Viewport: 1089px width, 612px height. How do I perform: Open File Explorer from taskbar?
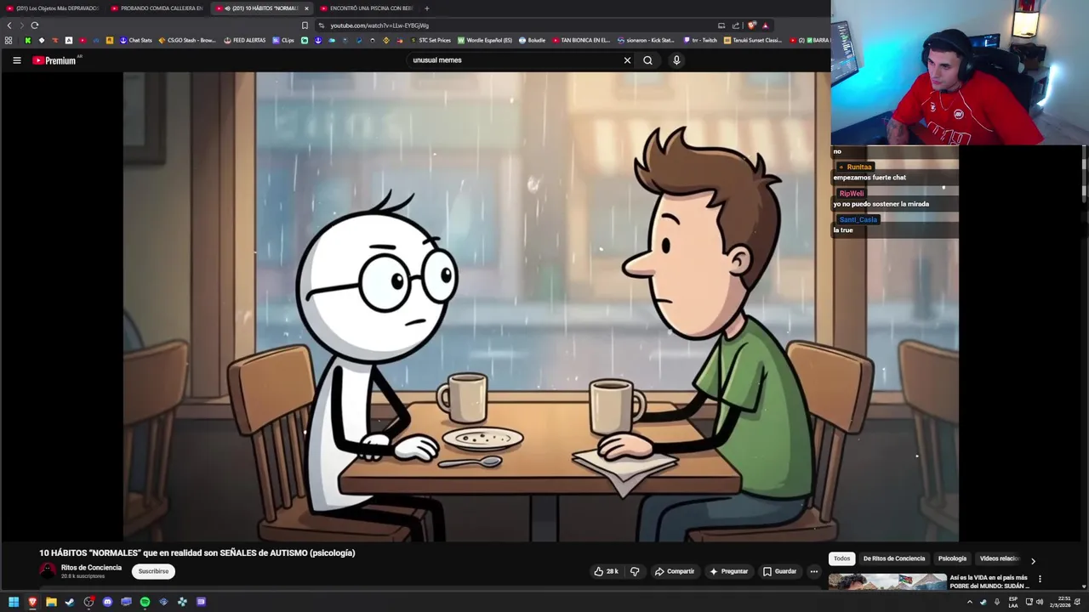[51, 602]
